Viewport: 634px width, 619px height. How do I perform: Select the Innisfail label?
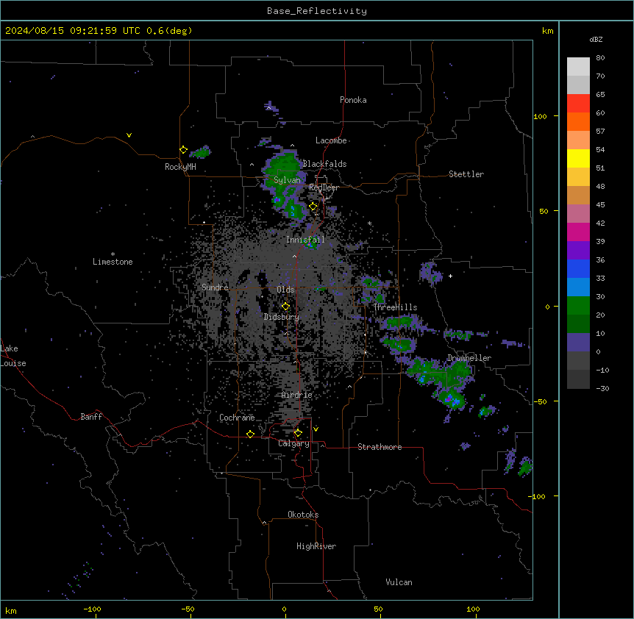coord(305,240)
